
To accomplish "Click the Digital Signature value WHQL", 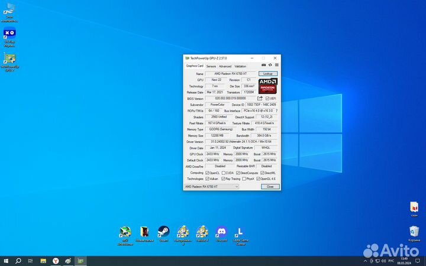I will tap(266, 148).
